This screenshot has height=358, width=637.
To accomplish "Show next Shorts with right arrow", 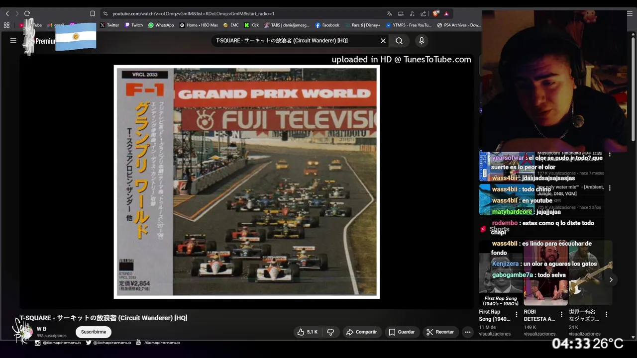I will (x=611, y=279).
